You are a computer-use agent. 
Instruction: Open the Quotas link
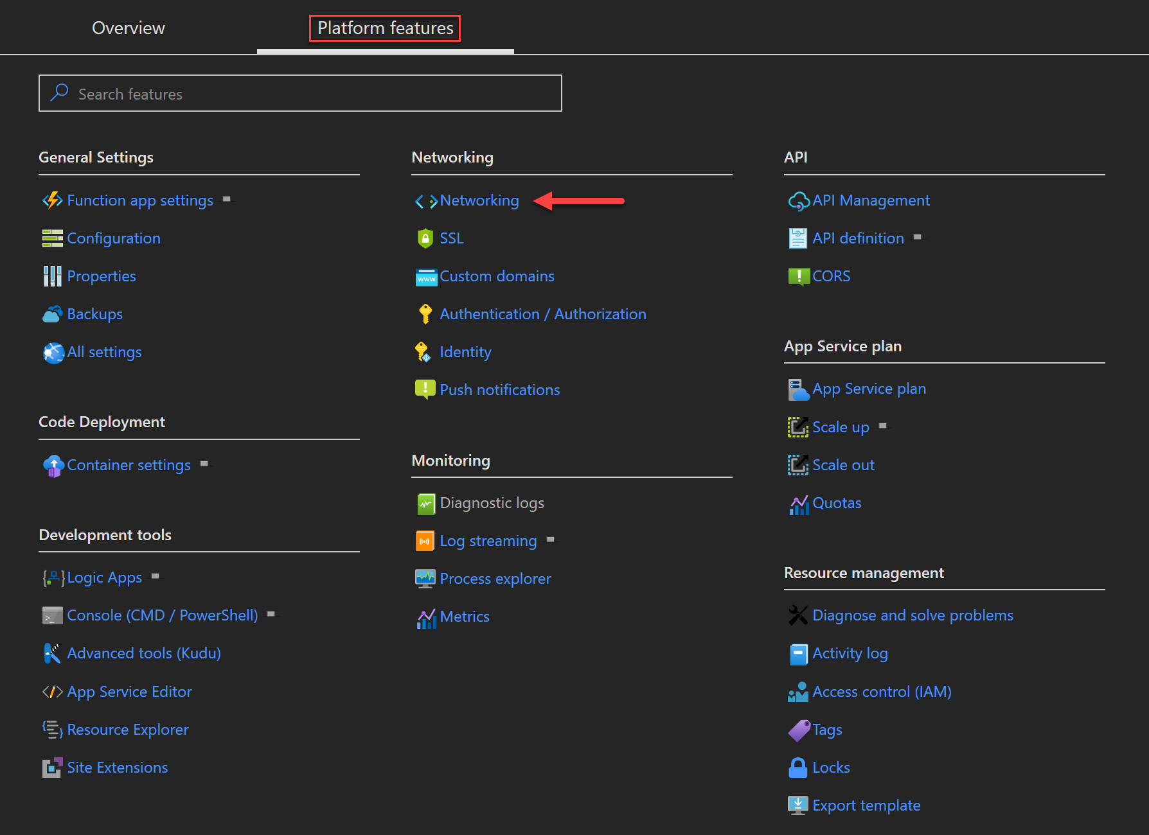click(837, 503)
